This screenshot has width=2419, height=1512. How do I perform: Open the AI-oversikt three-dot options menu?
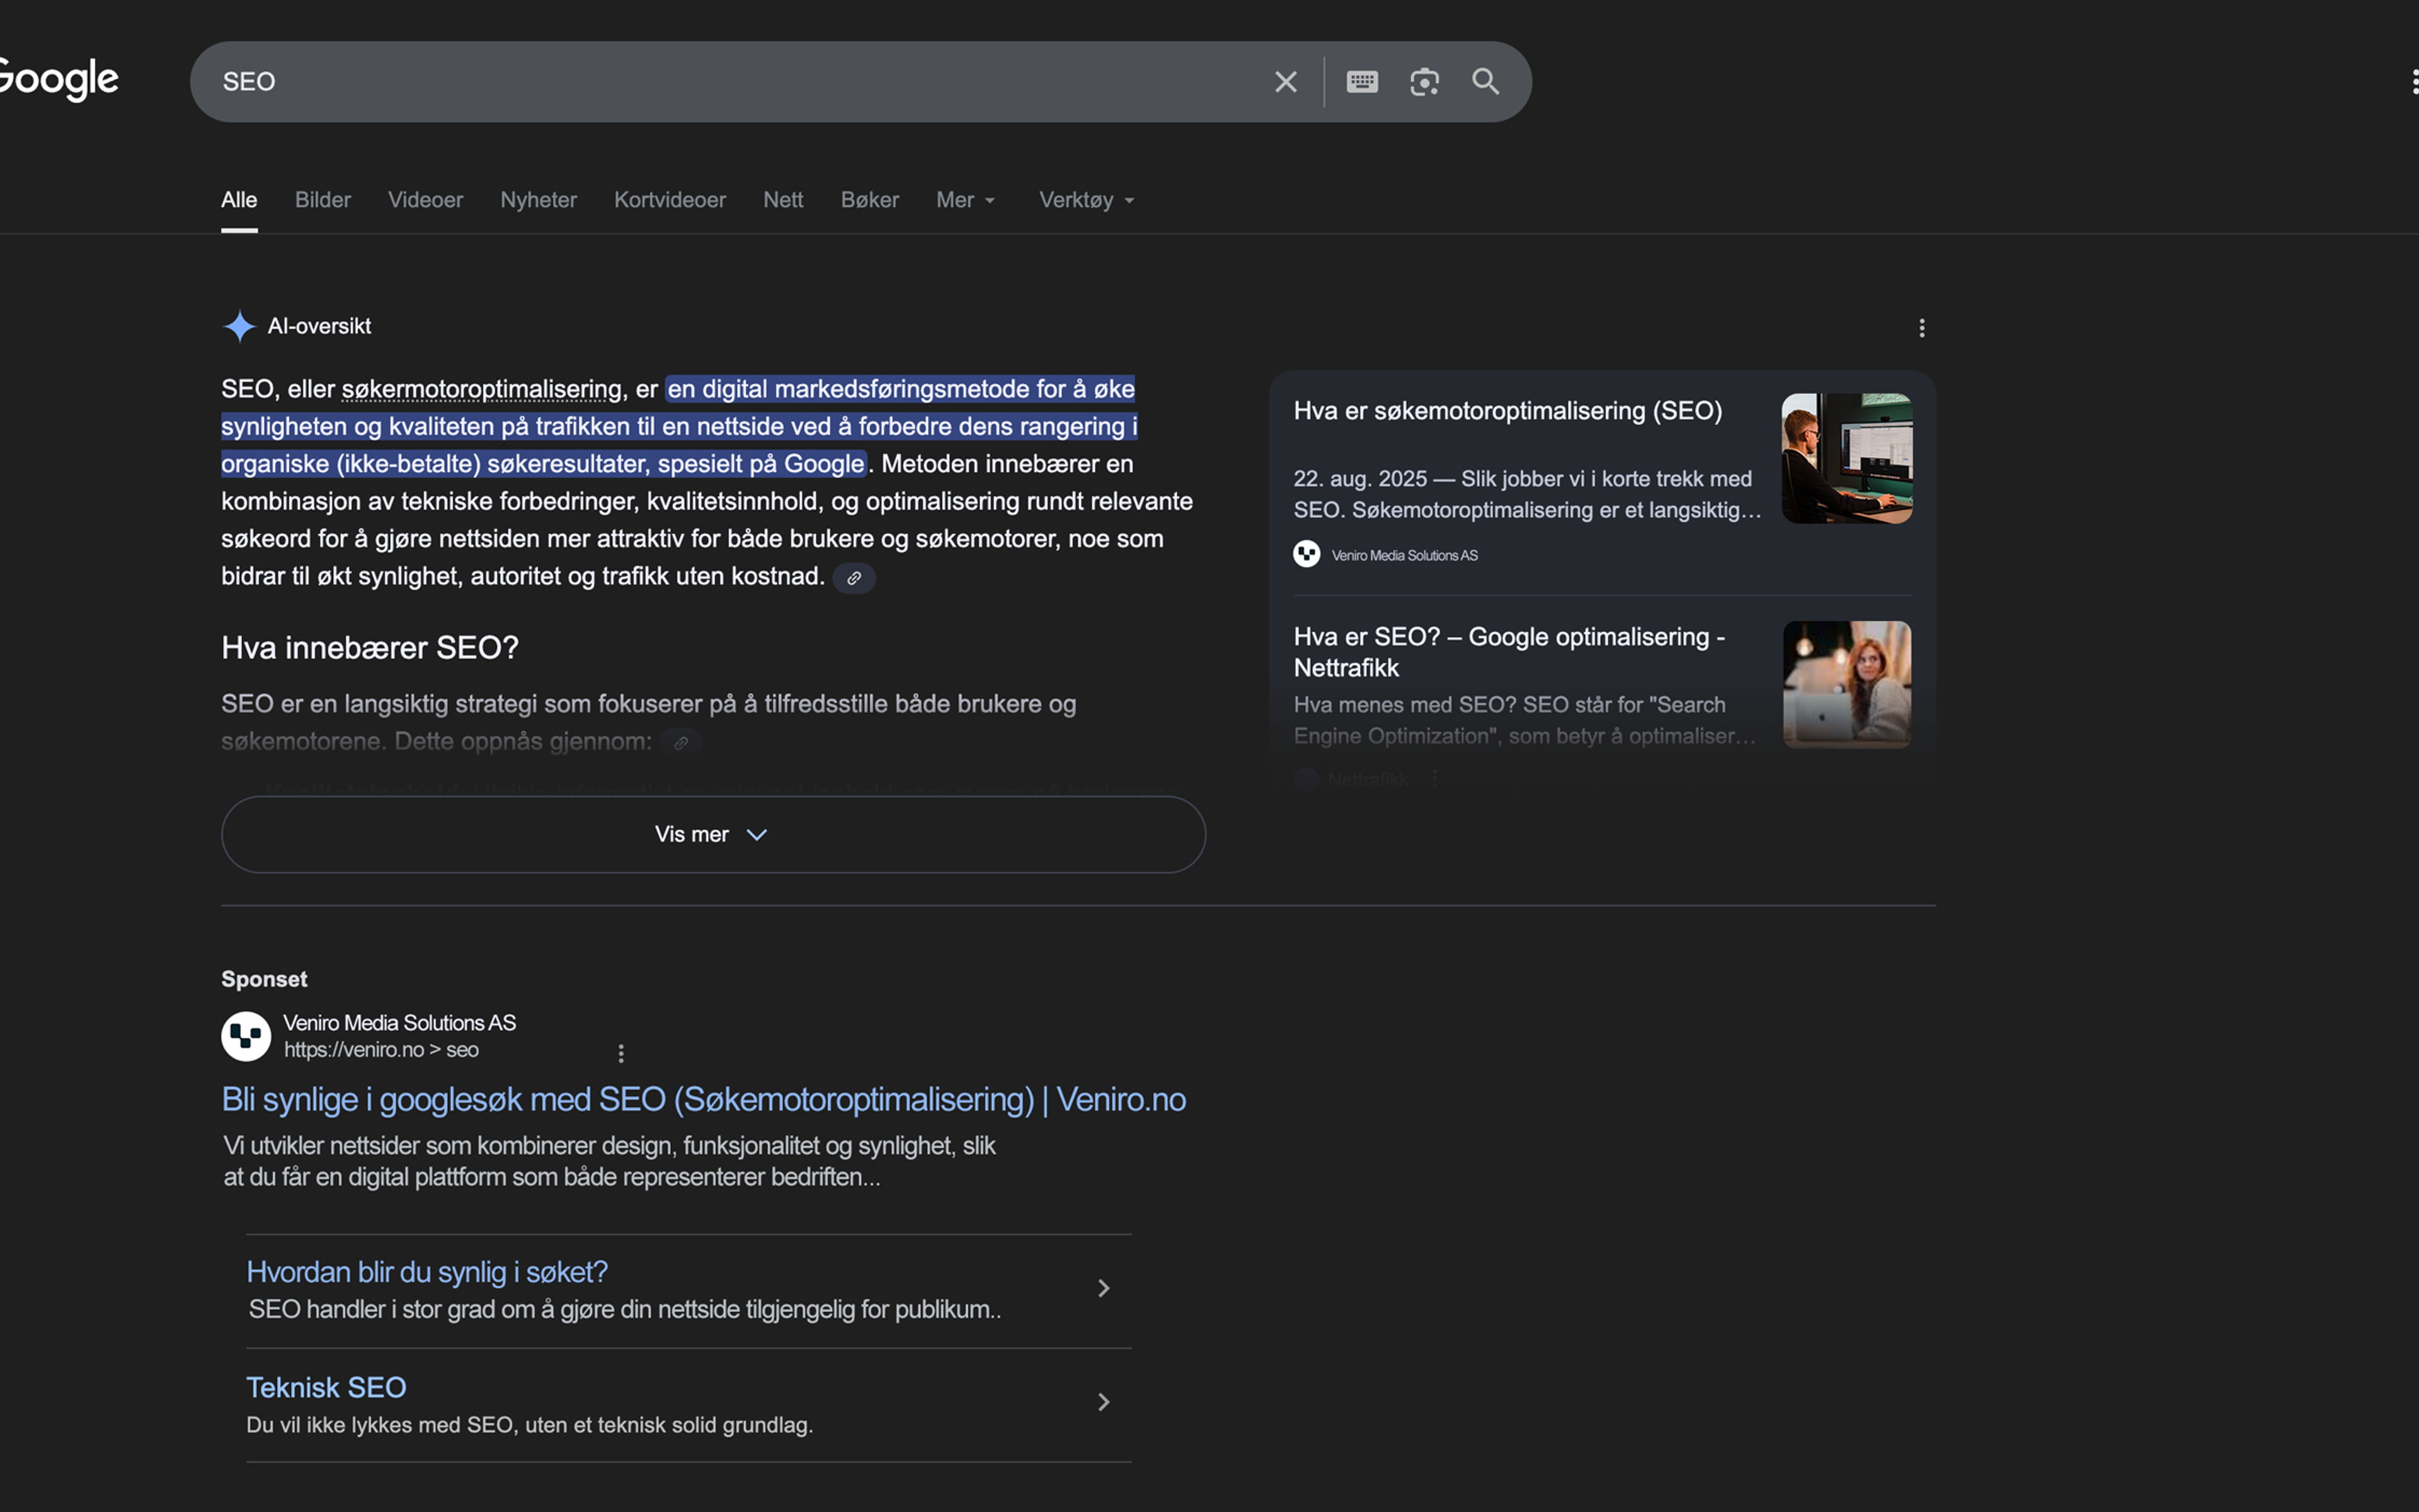[x=1921, y=328]
